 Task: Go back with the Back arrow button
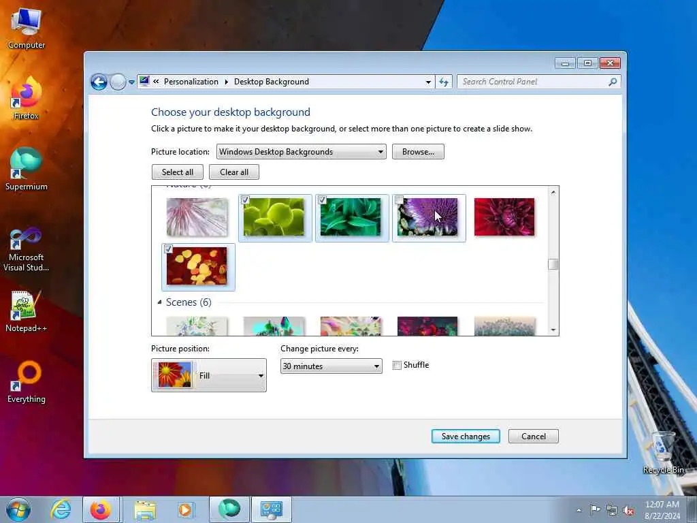point(99,82)
